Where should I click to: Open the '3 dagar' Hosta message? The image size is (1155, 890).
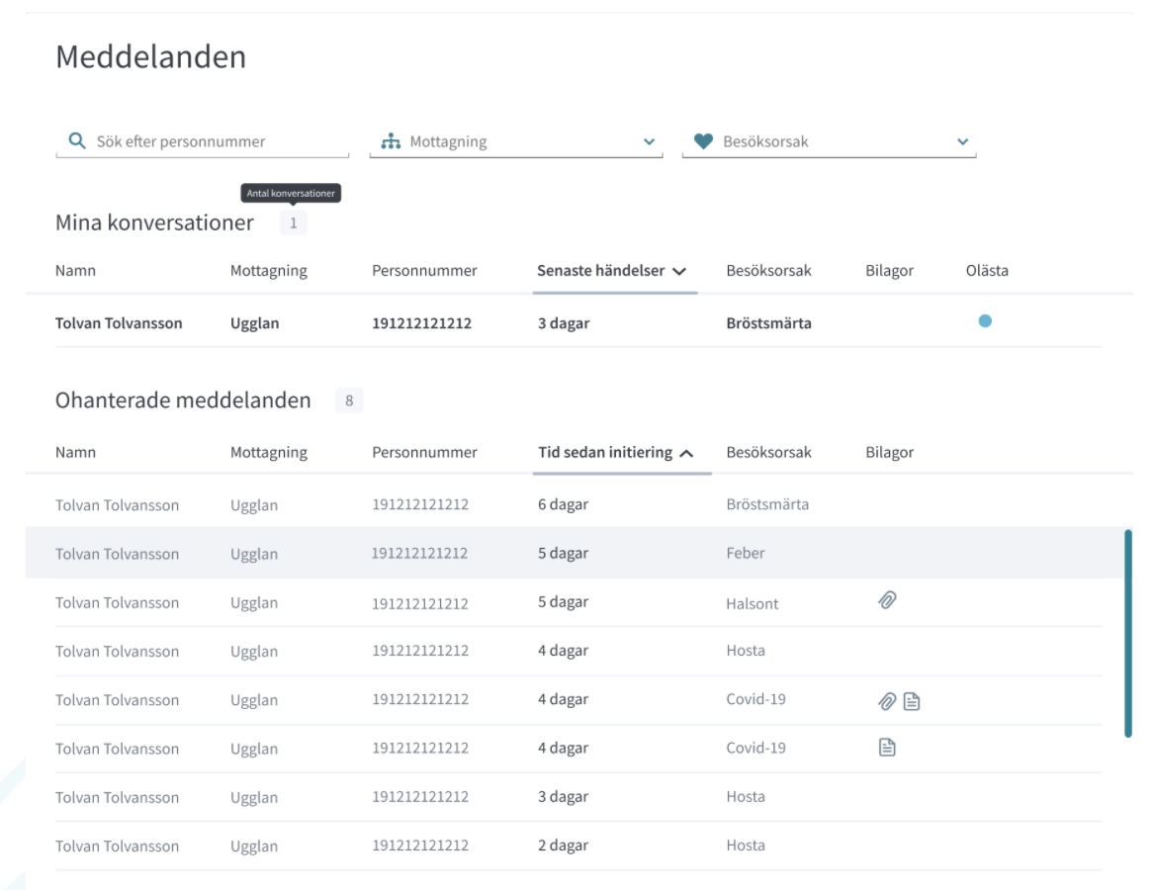click(578, 797)
